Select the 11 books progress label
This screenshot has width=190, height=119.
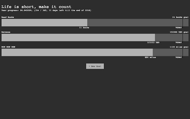(84, 28)
